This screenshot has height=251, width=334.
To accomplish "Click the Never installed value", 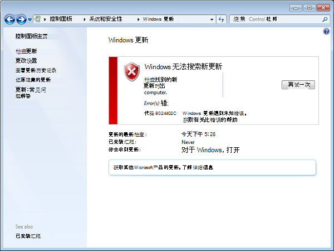I will click(x=188, y=142).
